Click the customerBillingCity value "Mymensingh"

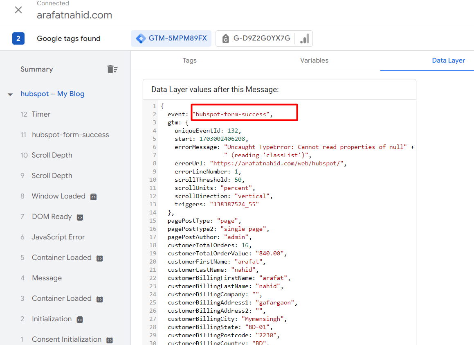click(263, 319)
